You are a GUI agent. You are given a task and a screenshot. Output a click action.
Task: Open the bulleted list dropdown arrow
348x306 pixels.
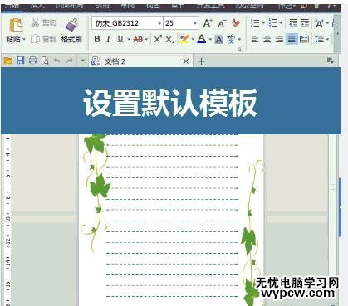click(263, 23)
